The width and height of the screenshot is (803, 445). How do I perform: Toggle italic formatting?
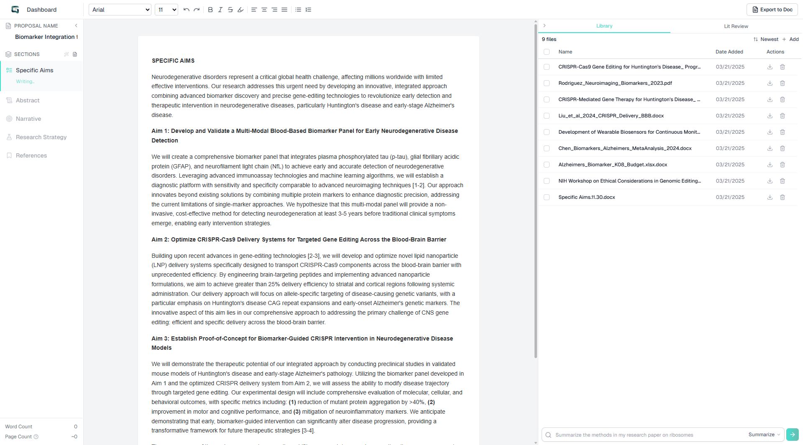pos(220,10)
